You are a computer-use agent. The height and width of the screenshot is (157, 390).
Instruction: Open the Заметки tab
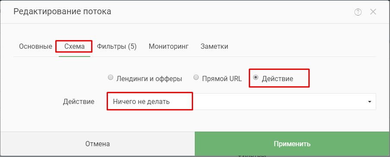[214, 47]
